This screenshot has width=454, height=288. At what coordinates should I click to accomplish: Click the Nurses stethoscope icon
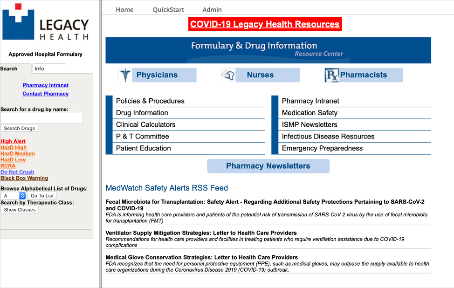tap(228, 75)
